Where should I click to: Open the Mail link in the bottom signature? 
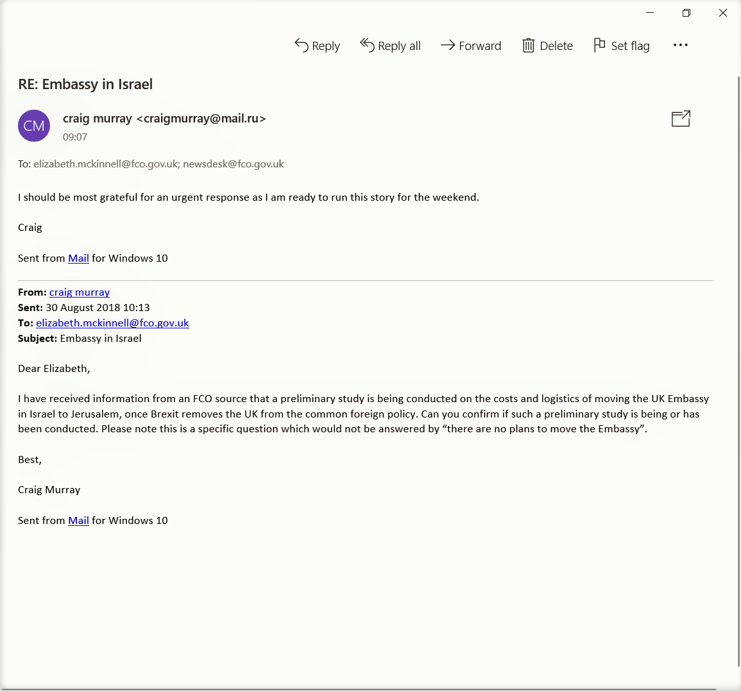point(78,521)
